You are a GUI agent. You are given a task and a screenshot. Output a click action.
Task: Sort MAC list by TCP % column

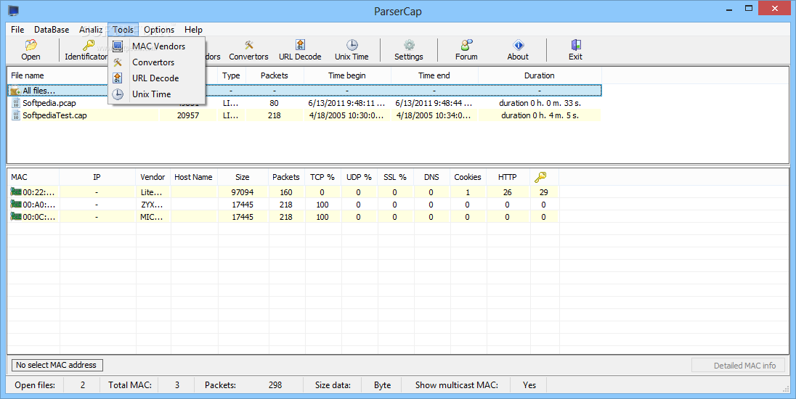322,177
